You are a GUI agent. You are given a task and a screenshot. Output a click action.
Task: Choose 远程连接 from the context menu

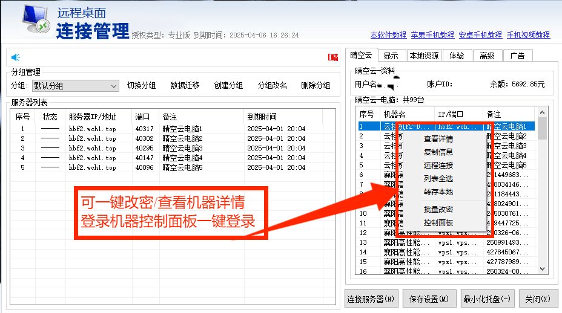point(438,166)
